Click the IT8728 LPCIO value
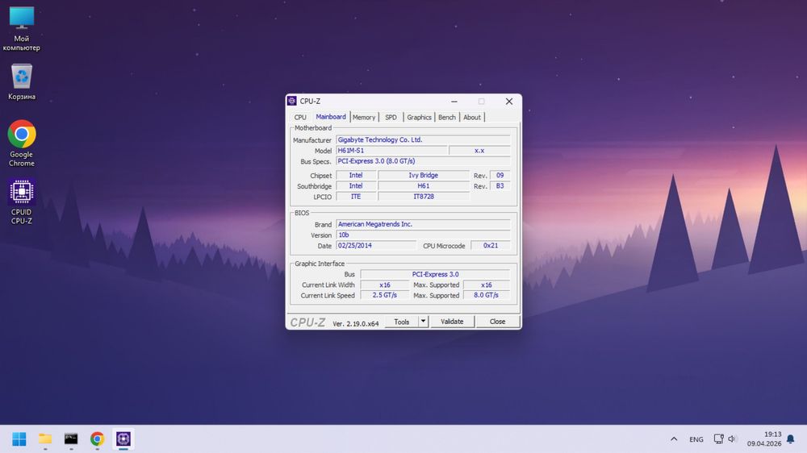The width and height of the screenshot is (807, 453). [423, 197]
